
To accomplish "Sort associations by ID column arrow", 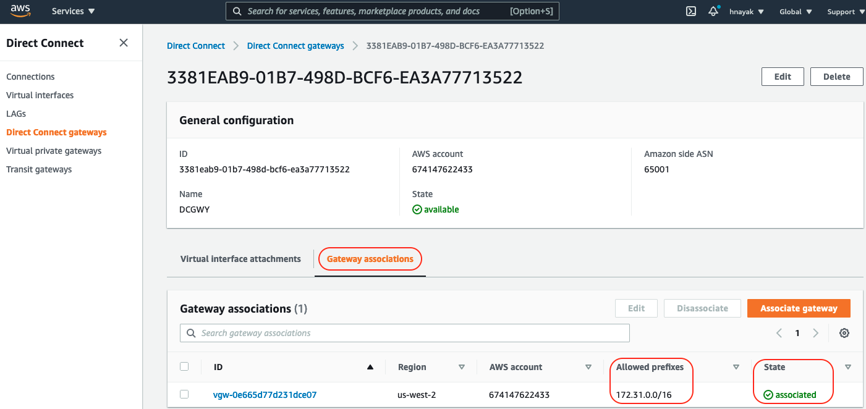I will click(x=370, y=367).
